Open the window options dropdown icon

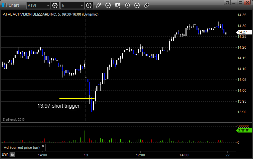[227, 2]
